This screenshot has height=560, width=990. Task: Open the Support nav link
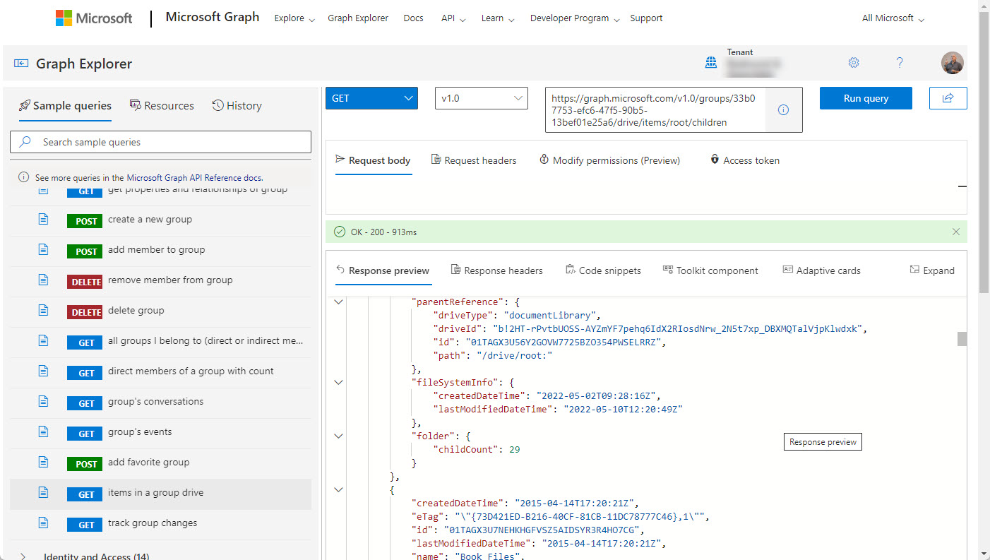pyautogui.click(x=646, y=18)
